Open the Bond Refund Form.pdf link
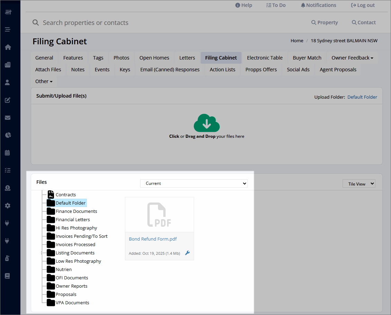The width and height of the screenshot is (391, 315). pos(153,239)
